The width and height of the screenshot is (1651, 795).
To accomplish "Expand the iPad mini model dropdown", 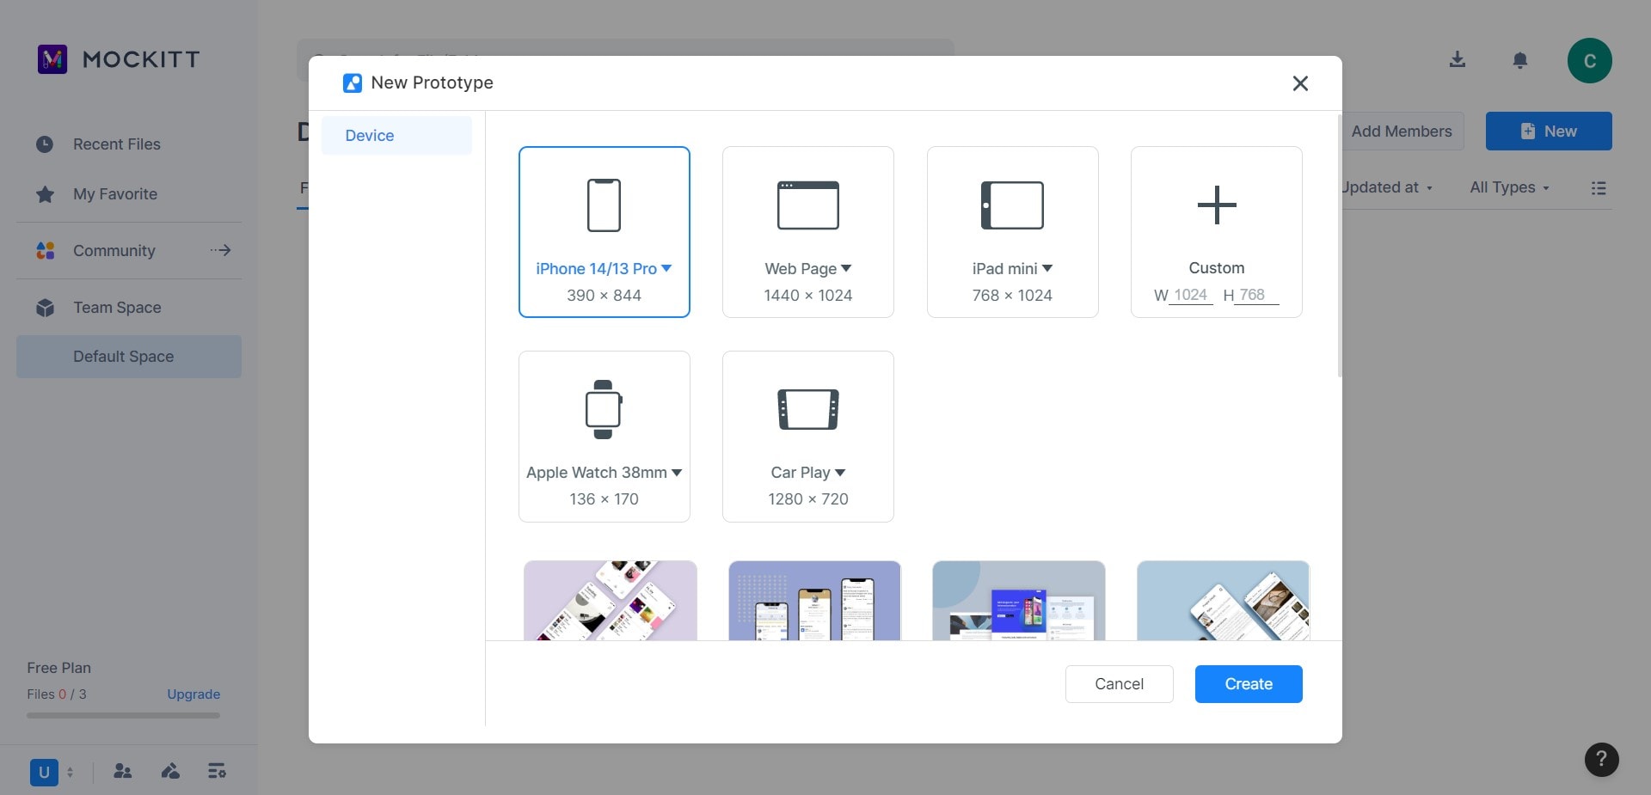I will click(x=1047, y=268).
